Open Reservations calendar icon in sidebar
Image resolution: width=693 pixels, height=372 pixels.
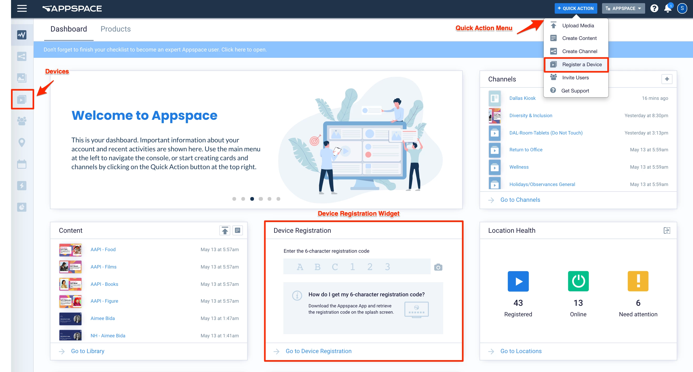pyautogui.click(x=22, y=164)
